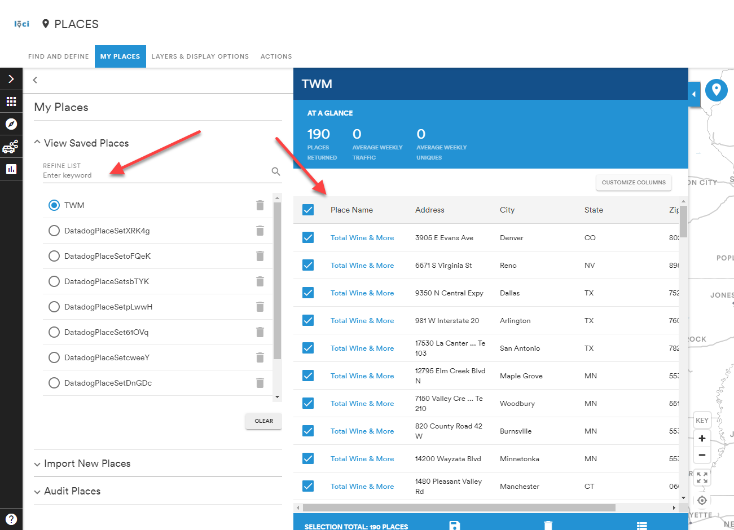Open the compass explore icon in sidebar
The width and height of the screenshot is (734, 530).
click(x=11, y=124)
